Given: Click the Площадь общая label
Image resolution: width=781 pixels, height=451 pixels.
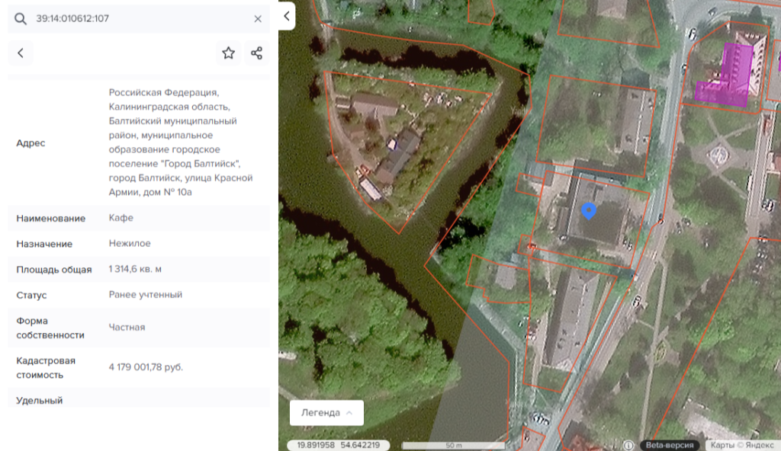Looking at the screenshot, I should tap(54, 270).
